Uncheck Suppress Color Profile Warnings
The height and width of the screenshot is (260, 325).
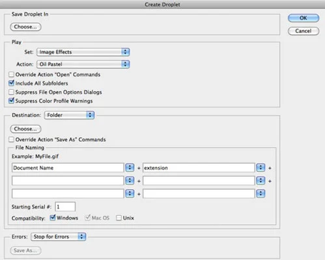point(11,101)
